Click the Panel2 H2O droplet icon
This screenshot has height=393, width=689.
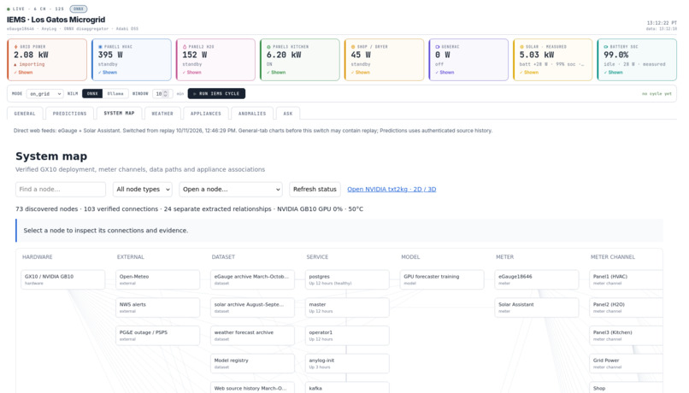185,46
